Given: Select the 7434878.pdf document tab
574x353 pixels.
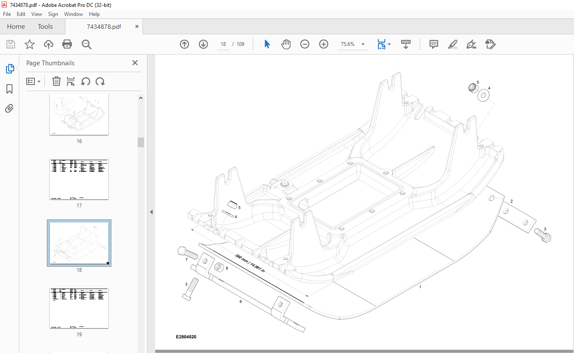Looking at the screenshot, I should pos(104,27).
